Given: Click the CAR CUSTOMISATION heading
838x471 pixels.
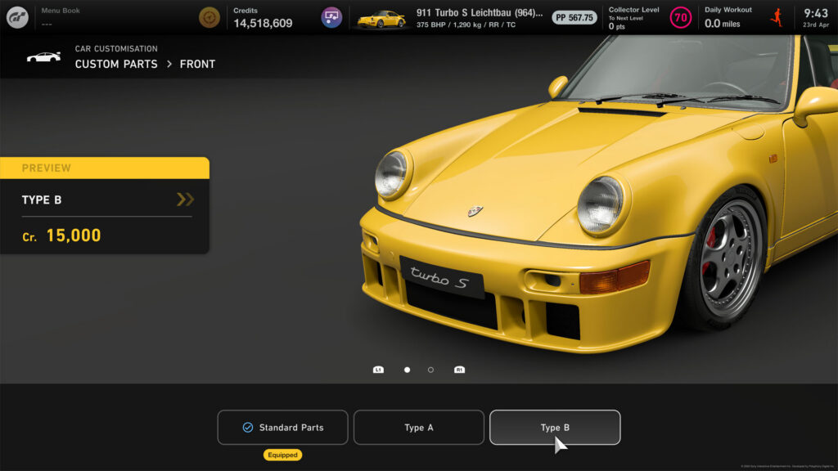Looking at the screenshot, I should click(x=116, y=48).
